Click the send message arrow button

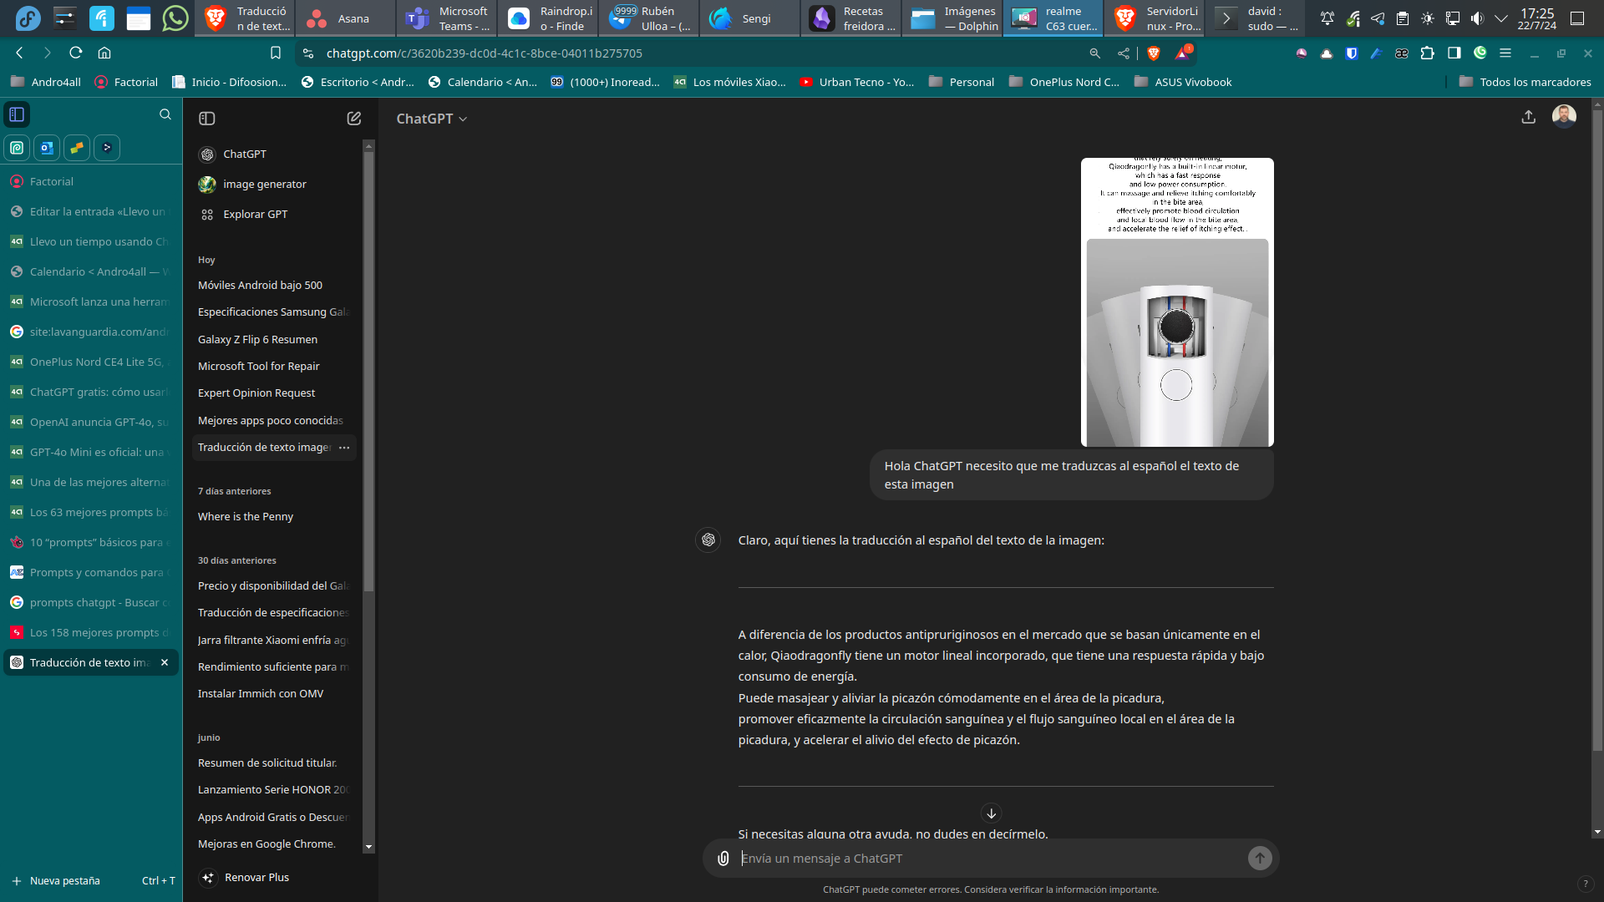click(x=1260, y=858)
